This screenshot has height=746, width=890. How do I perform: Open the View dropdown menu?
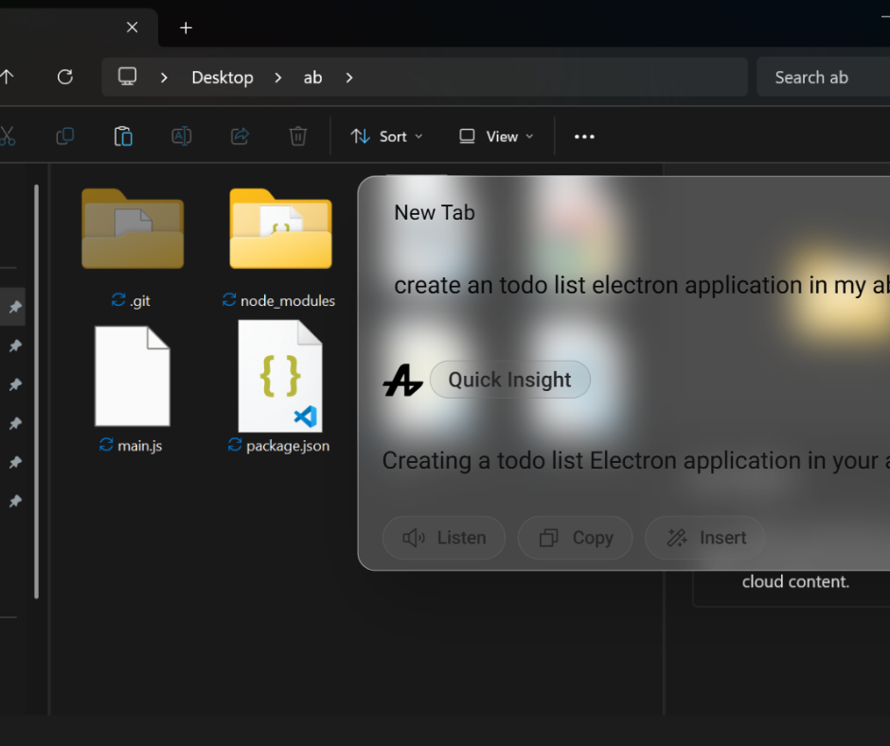(496, 136)
